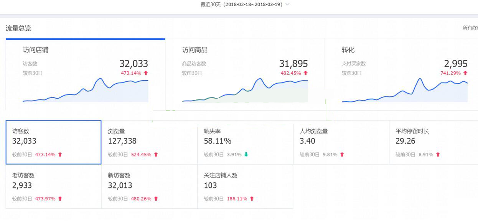Click the red up arrow beside 741.29%
This screenshot has width=478, height=221.
465,73
